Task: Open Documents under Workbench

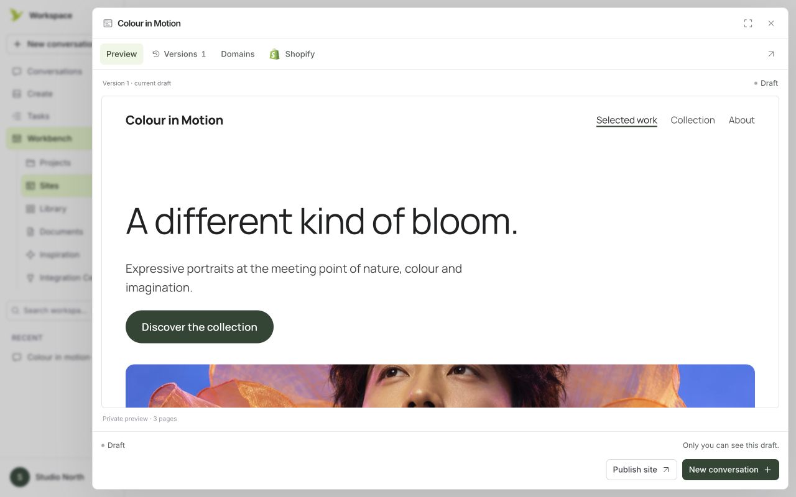Action: coord(55,232)
